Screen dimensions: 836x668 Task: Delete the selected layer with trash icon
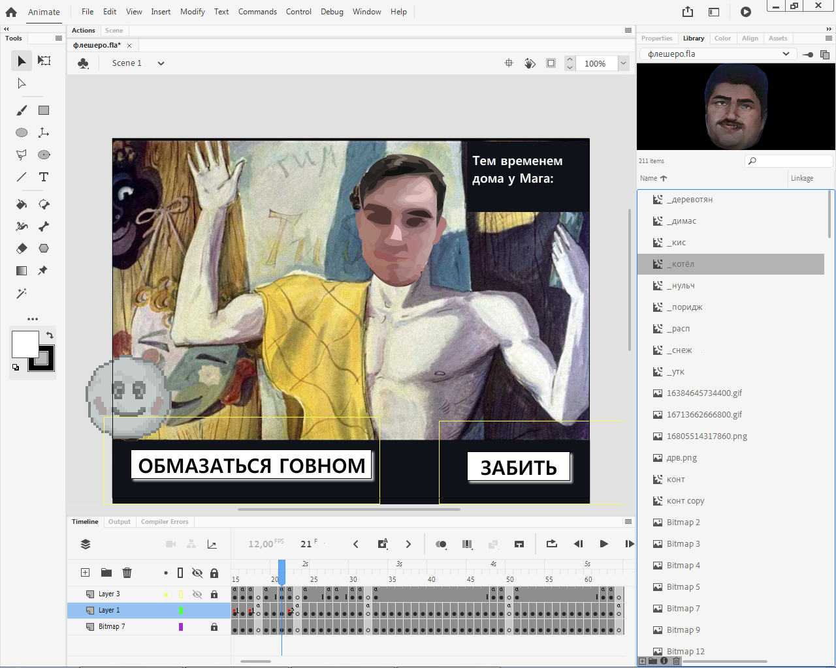coord(127,573)
